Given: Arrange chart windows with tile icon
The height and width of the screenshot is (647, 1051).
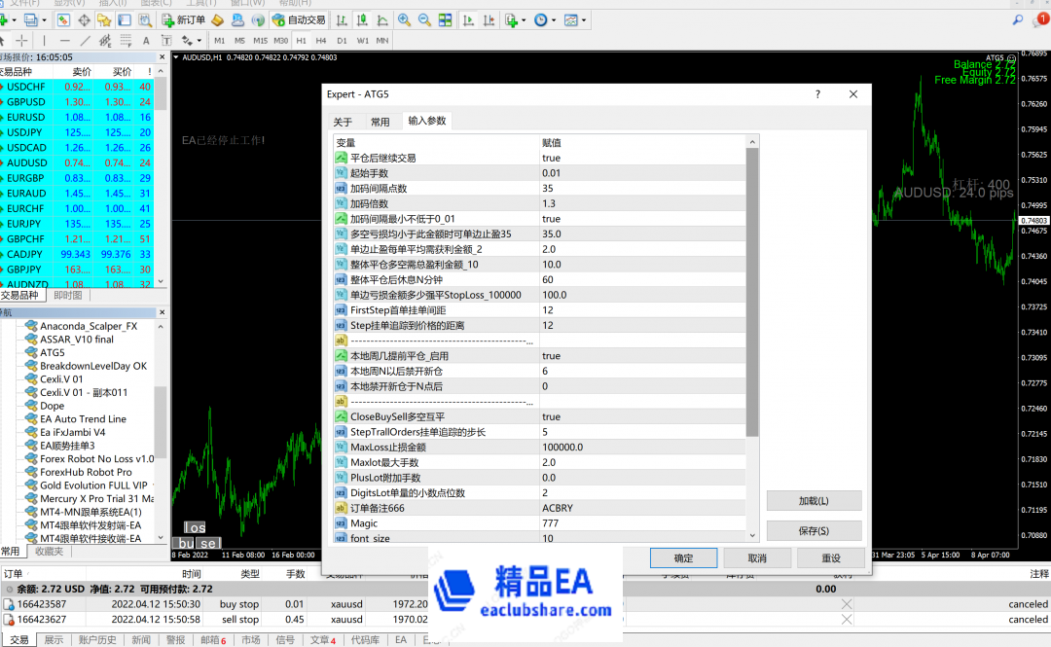Looking at the screenshot, I should coord(445,19).
